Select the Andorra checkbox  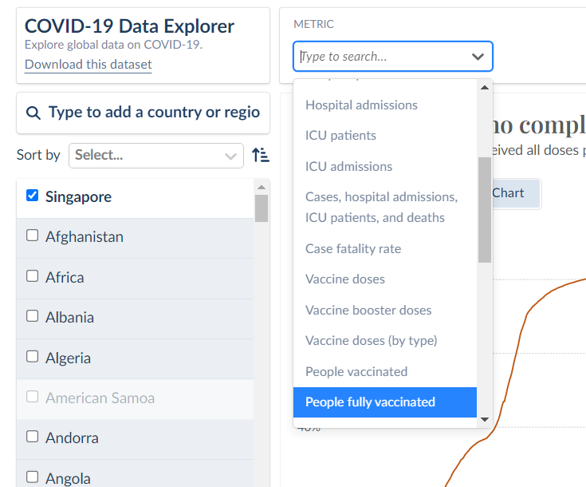coord(33,437)
